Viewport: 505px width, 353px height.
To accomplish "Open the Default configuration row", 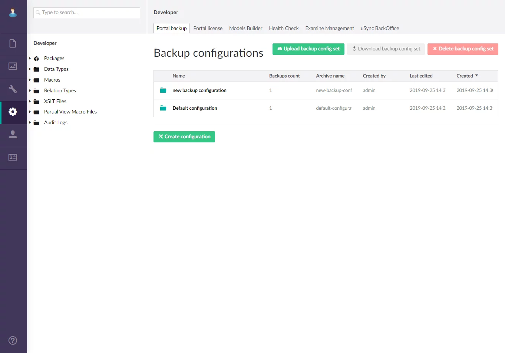I will pos(195,108).
